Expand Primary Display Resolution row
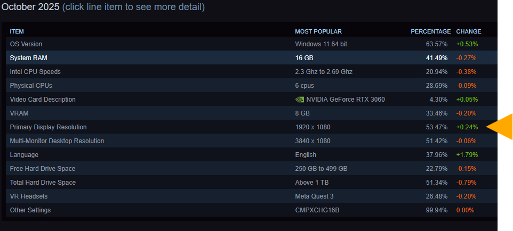513x231 pixels. click(x=48, y=127)
